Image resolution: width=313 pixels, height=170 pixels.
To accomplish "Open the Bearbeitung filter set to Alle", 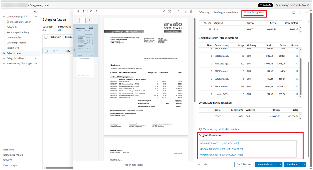I will tap(60, 30).
